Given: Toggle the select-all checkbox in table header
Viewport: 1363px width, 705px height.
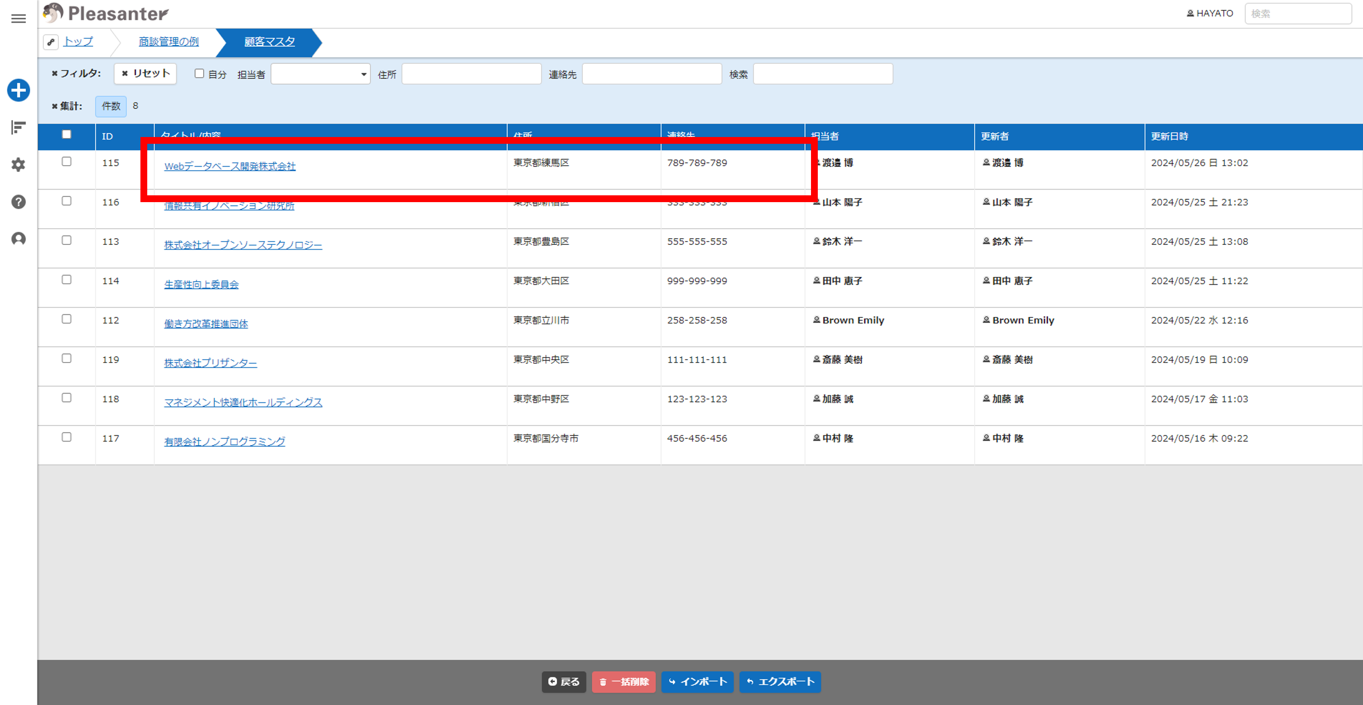Looking at the screenshot, I should tap(66, 134).
